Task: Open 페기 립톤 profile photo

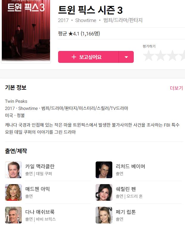Action: pos(104,215)
